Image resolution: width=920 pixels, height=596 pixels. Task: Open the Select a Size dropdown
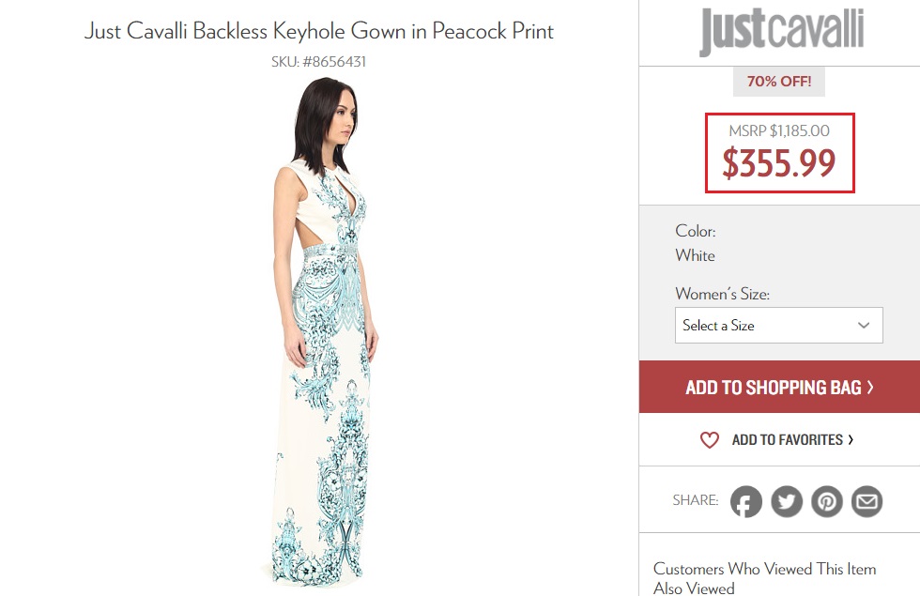point(778,325)
